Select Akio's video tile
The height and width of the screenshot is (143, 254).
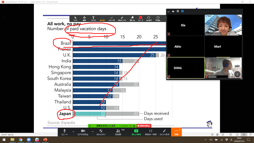[x=186, y=47]
